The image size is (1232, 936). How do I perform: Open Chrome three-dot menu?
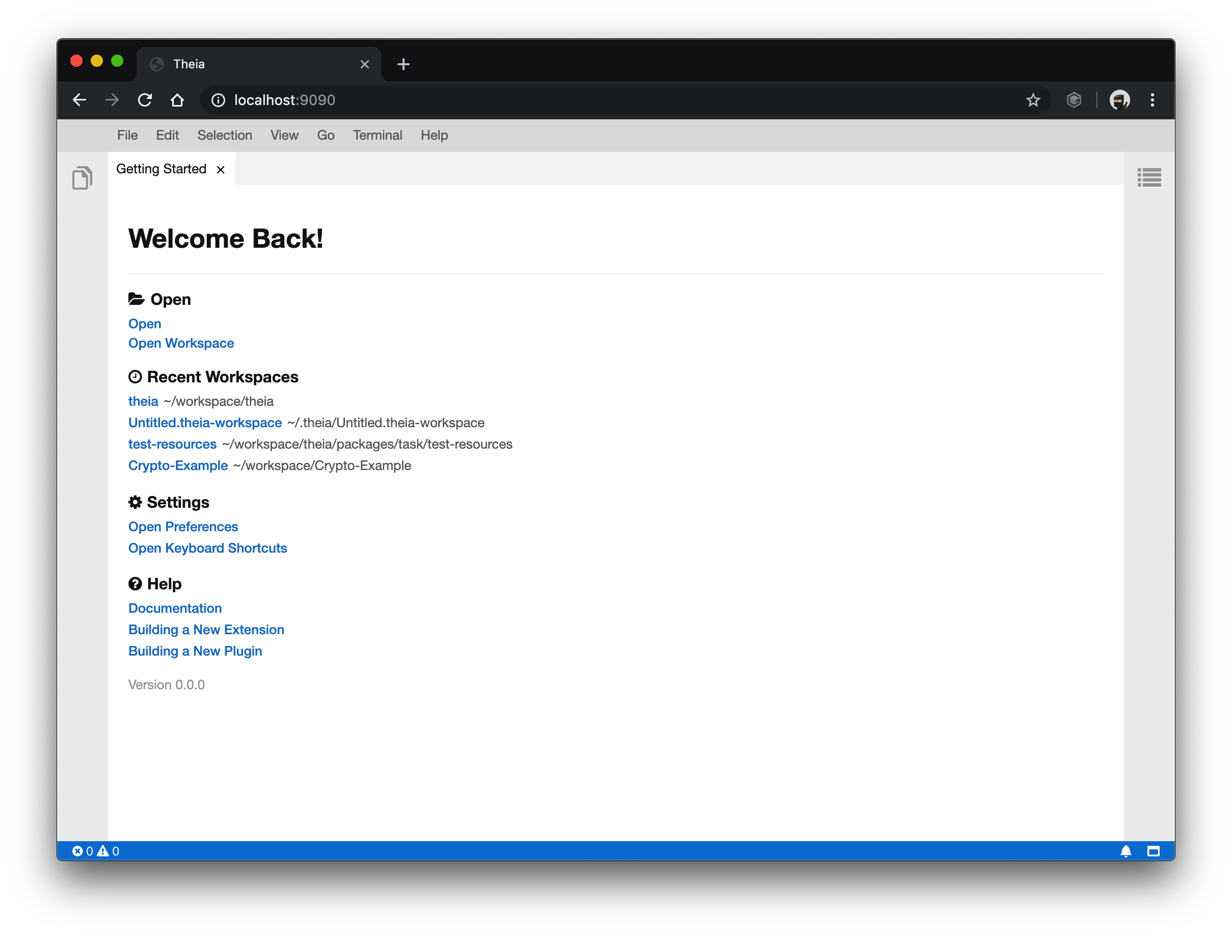click(1153, 100)
